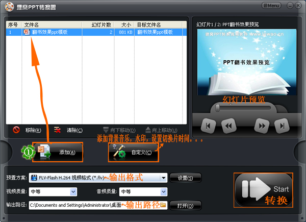This screenshot has height=222, width=306.
Task: Click the 文件名 column header
Action: pyautogui.click(x=52, y=25)
